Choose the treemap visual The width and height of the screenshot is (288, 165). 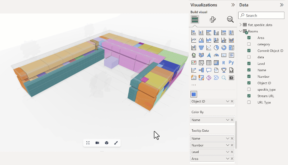(231, 48)
